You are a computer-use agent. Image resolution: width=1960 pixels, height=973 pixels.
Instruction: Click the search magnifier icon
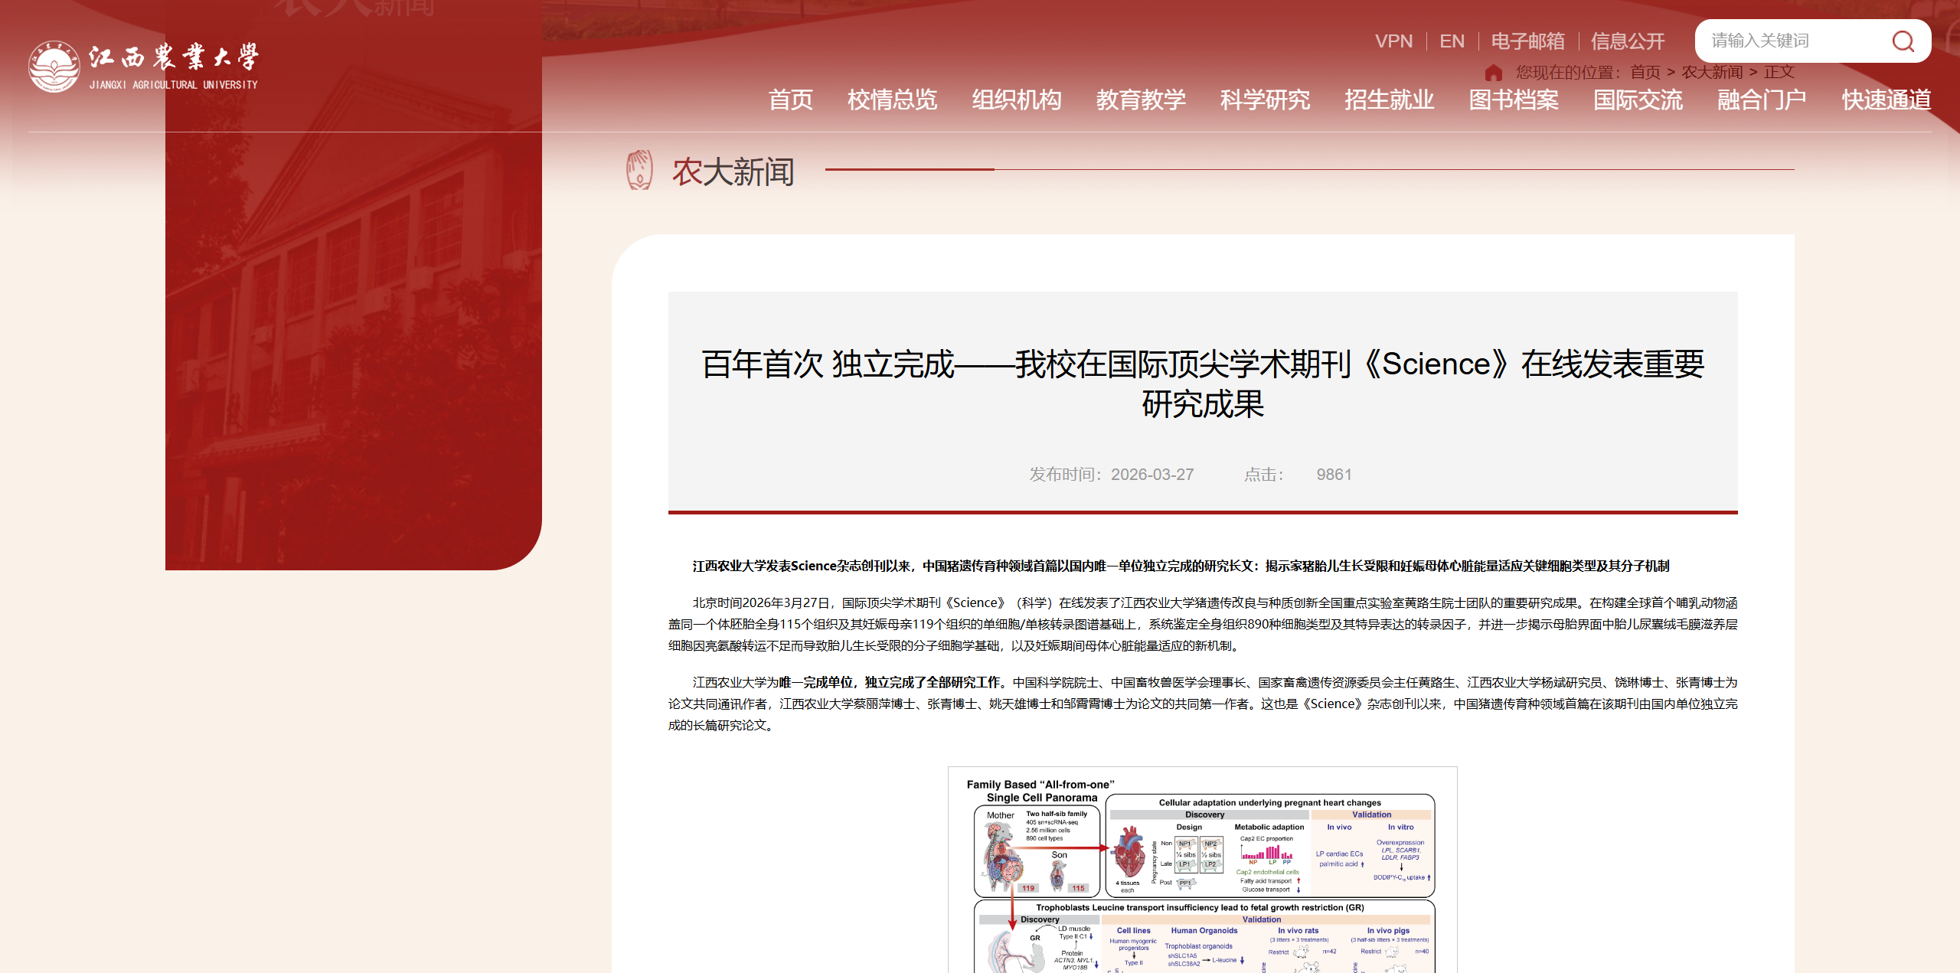point(1903,41)
